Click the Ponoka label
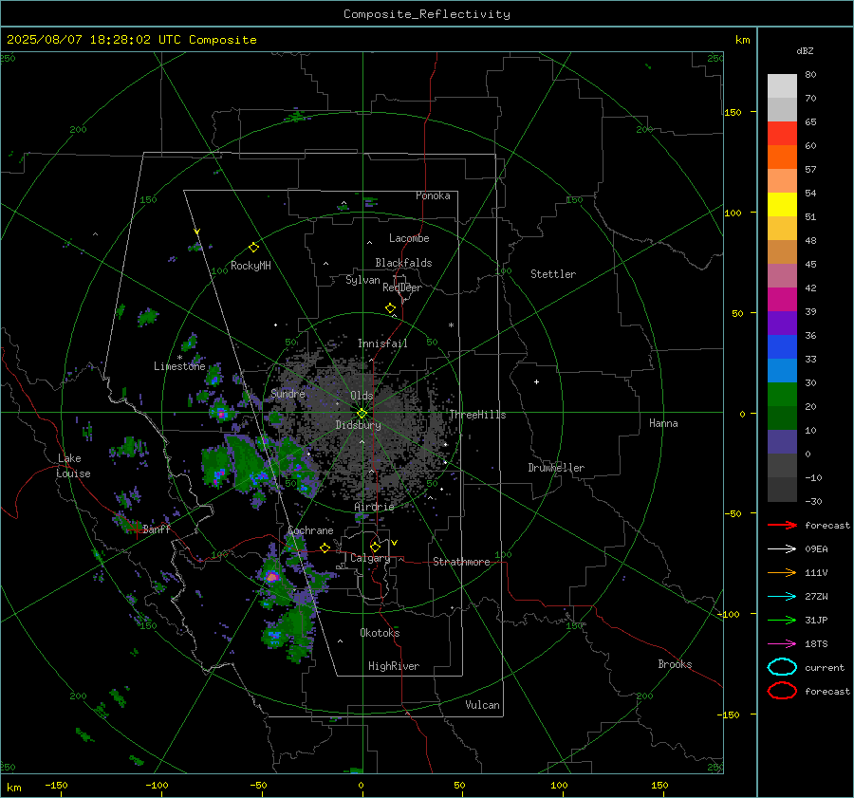This screenshot has height=798, width=854. [x=433, y=195]
